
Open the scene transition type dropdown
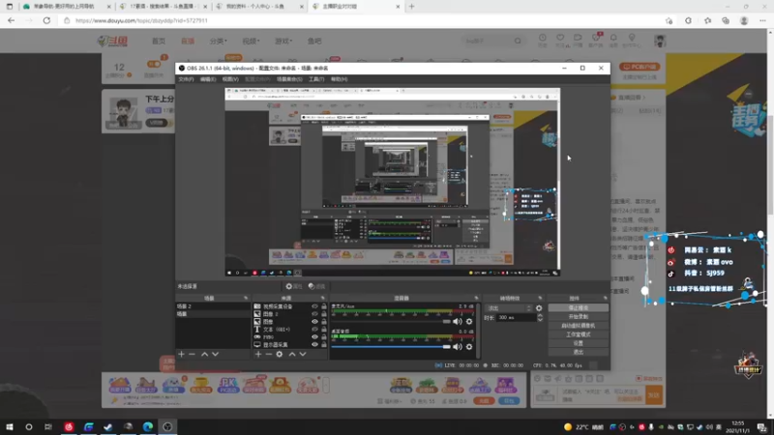tap(509, 308)
